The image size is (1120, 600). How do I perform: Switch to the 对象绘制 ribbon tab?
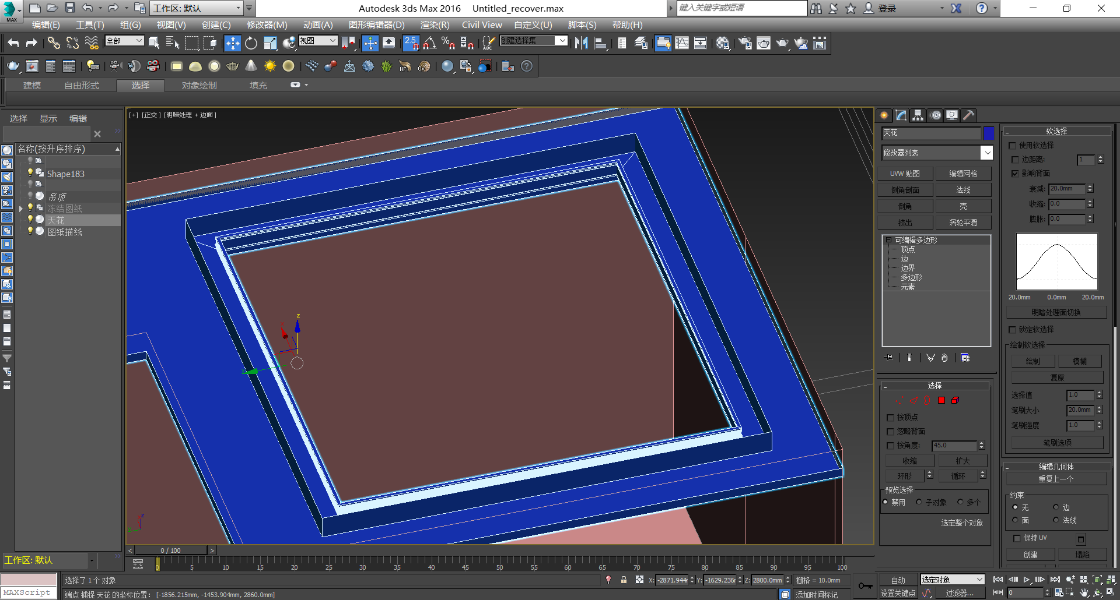pyautogui.click(x=198, y=85)
